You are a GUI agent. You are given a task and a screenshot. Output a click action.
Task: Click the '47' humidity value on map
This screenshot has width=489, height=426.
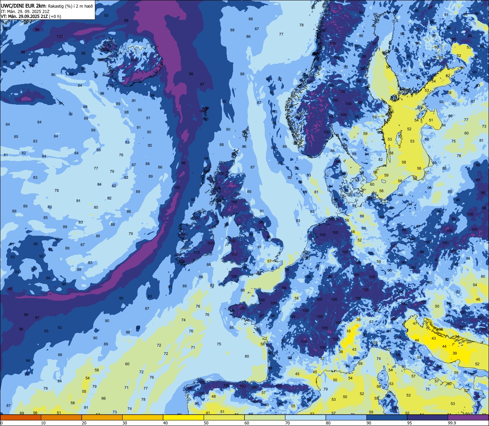415,324
